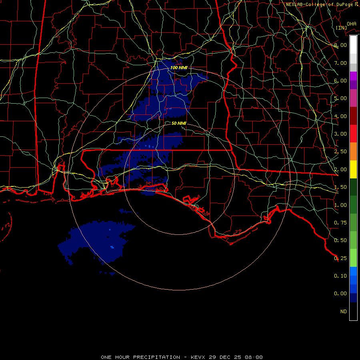Click the white 8.00 inch legend swatch

pos(353,45)
